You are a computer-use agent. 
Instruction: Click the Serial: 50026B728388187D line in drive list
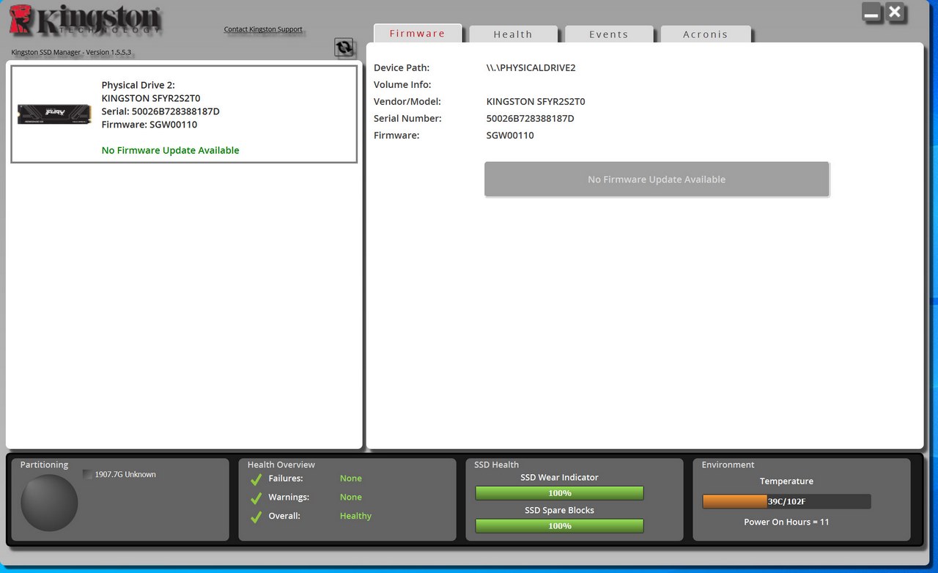160,111
